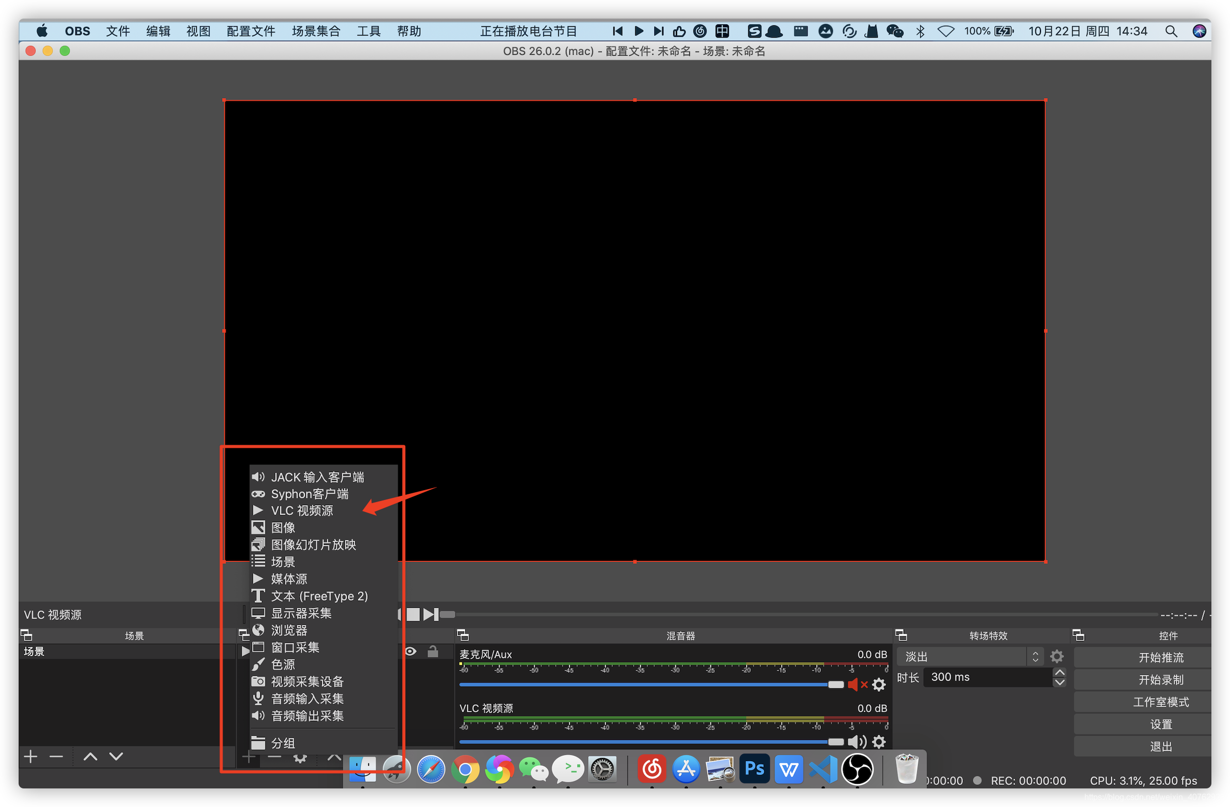Click the remove scene minus icon

56,756
